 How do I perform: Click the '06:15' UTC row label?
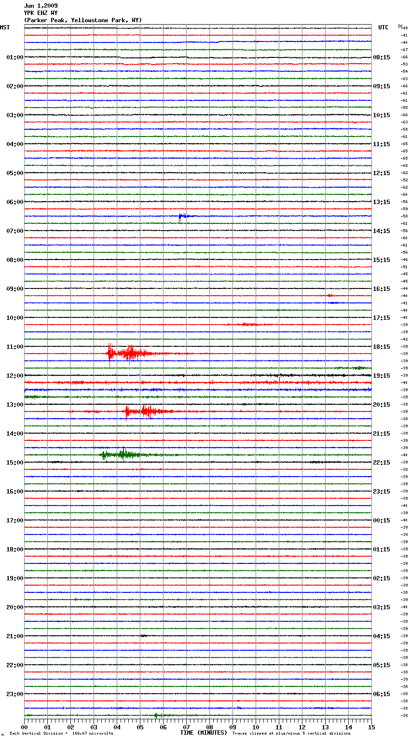click(x=382, y=694)
